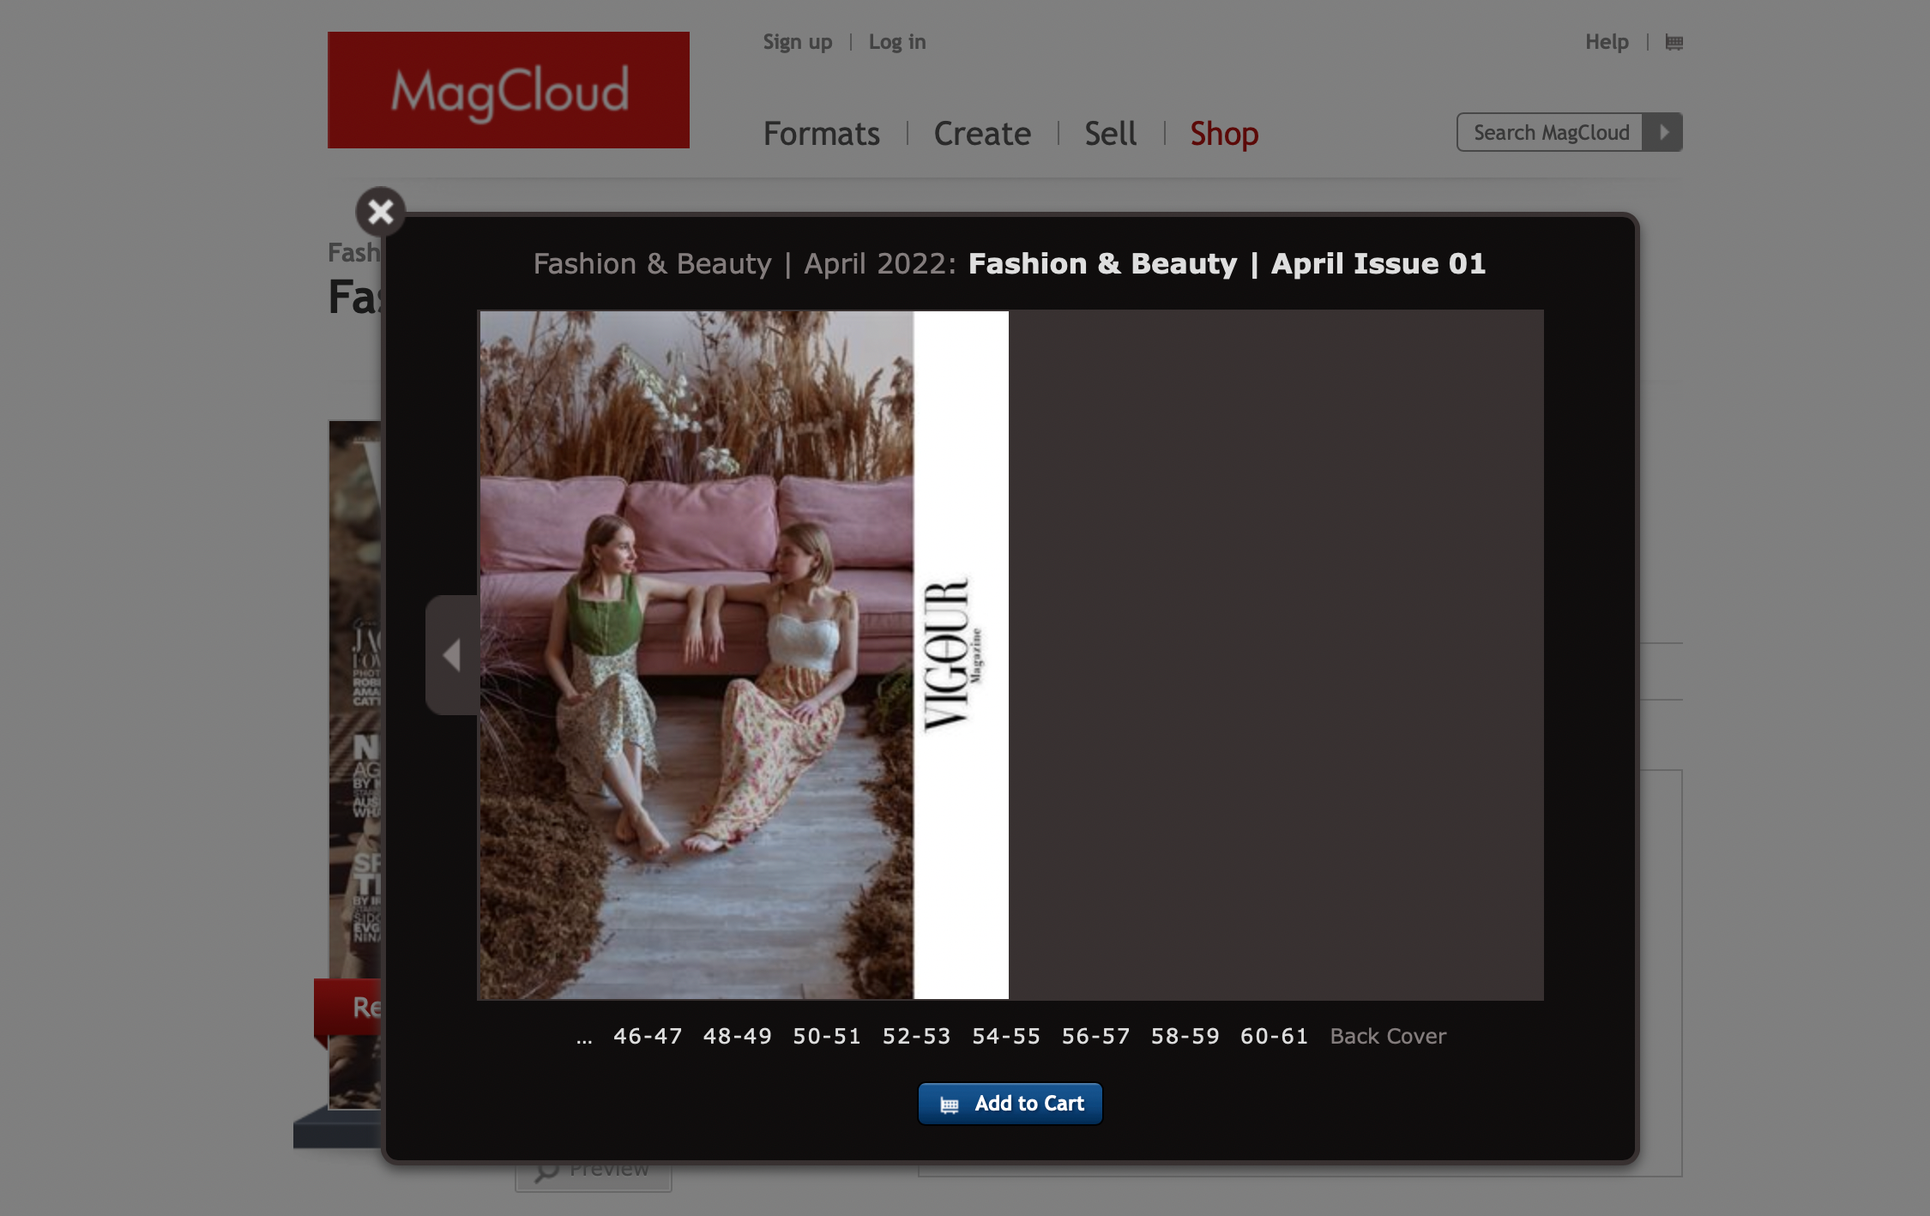Dismiss the preview popup using the X icon
Image resolution: width=1930 pixels, height=1216 pixels.
click(380, 212)
